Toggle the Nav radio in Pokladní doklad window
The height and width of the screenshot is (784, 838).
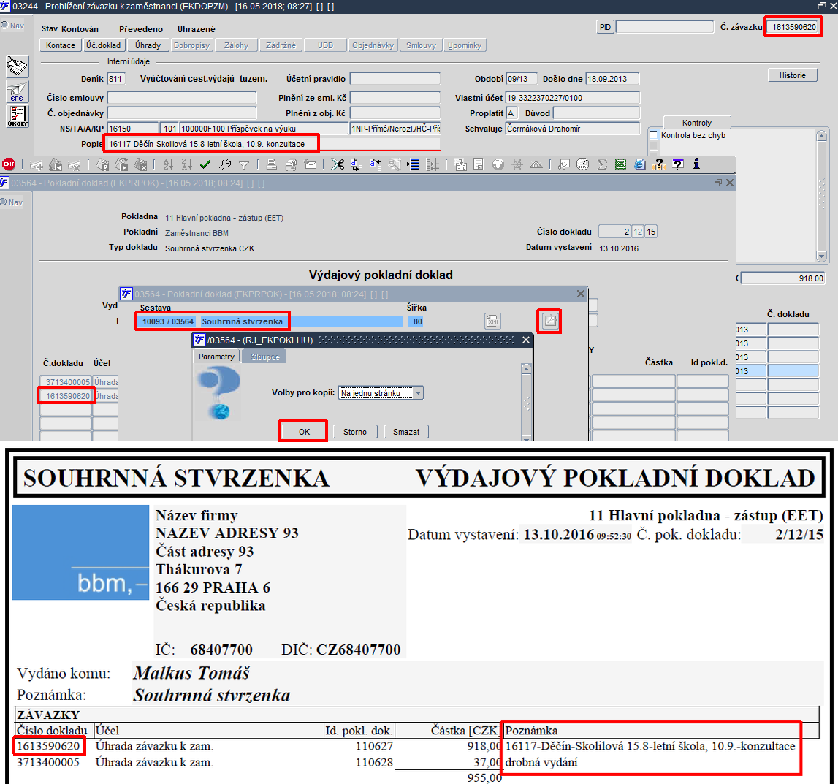4,202
